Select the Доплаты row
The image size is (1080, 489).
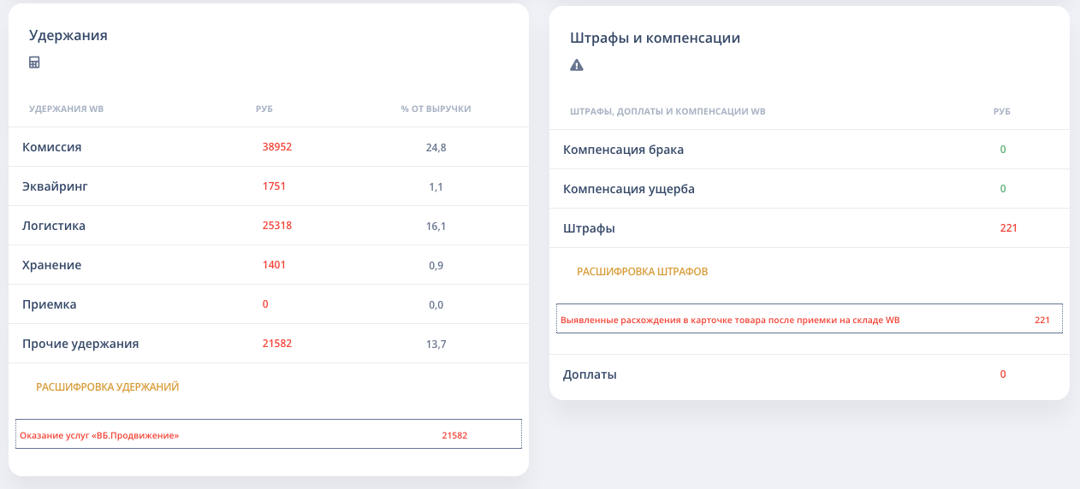pos(810,374)
